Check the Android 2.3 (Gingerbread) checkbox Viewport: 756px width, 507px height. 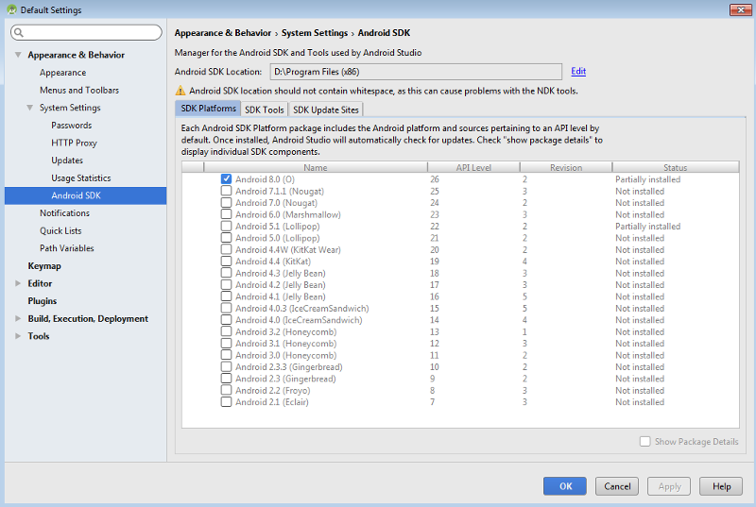[226, 378]
